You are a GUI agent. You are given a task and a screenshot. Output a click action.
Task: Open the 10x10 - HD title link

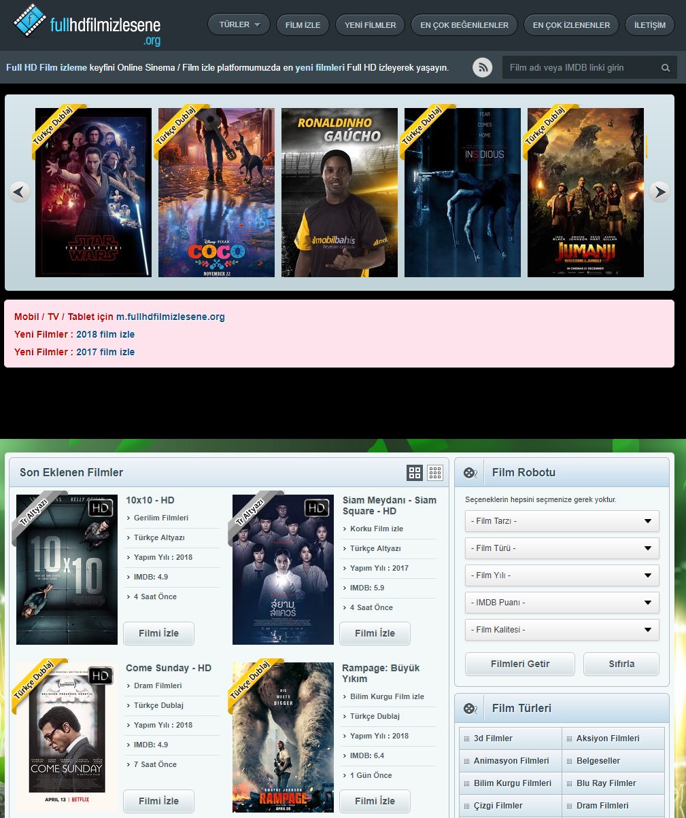tap(150, 500)
